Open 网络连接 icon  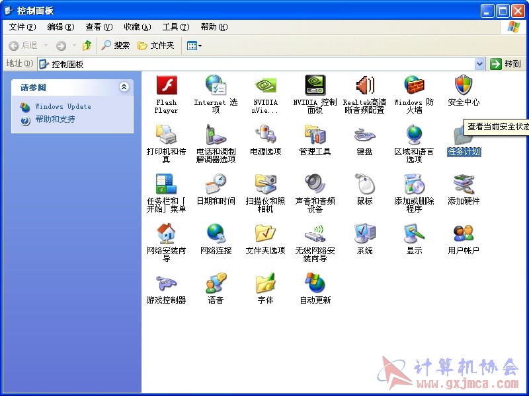(x=216, y=234)
